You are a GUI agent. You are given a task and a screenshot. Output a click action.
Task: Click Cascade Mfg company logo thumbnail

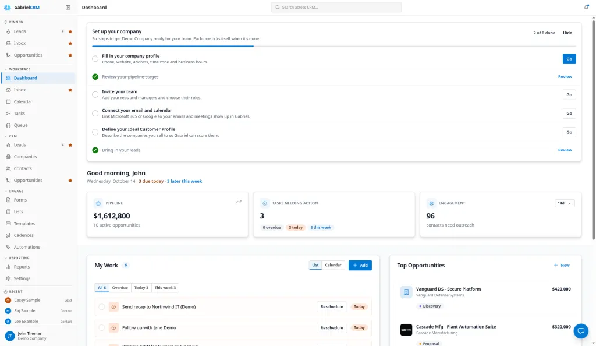tap(406, 330)
